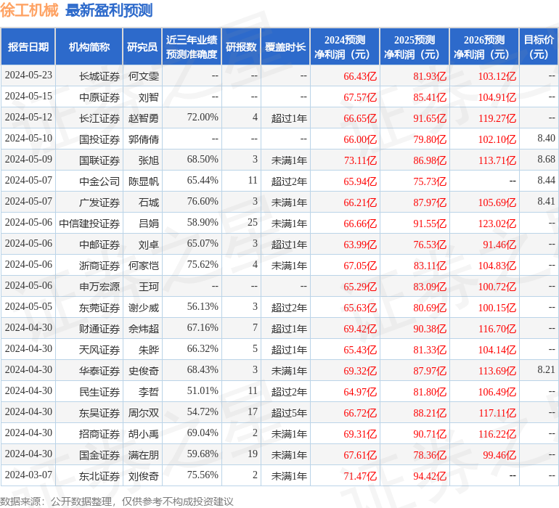Screen dimensions: 559x508
Task: Click institution 国金证券
Action: tap(99, 455)
